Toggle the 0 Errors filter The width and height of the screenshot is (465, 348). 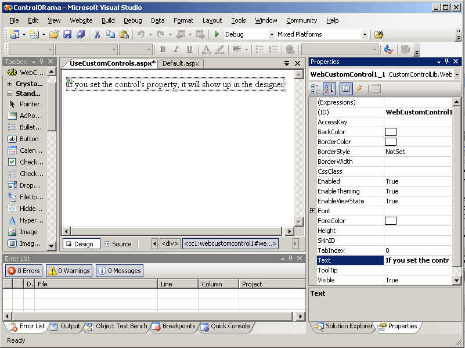coord(23,271)
